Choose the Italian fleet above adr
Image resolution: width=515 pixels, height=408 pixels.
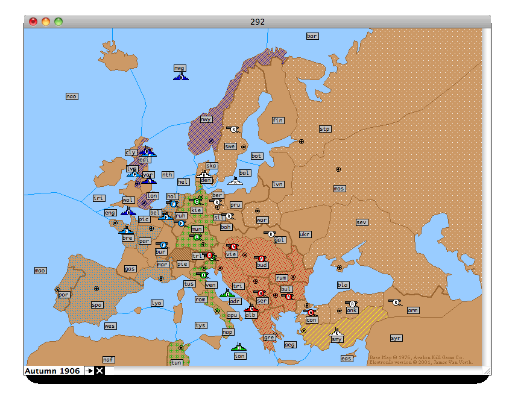[227, 293]
